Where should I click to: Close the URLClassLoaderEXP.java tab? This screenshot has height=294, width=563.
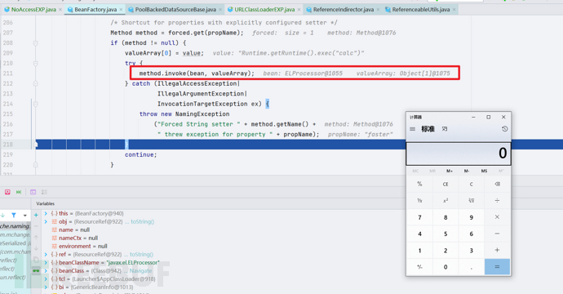[x=299, y=9]
